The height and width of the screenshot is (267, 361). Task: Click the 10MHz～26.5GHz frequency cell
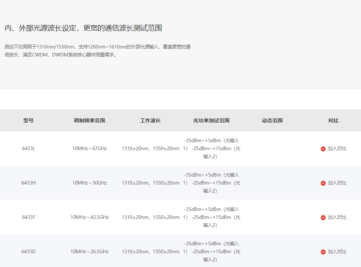pos(89,252)
